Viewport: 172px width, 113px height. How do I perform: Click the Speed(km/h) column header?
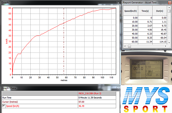click(130, 11)
